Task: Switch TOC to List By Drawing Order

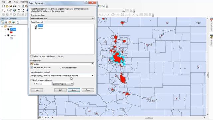Action: (x=2, y=22)
